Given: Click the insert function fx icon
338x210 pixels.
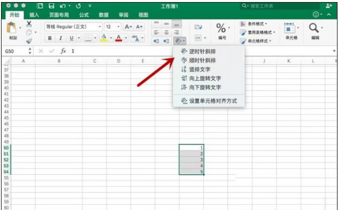Looking at the screenshot, I should click(63, 51).
